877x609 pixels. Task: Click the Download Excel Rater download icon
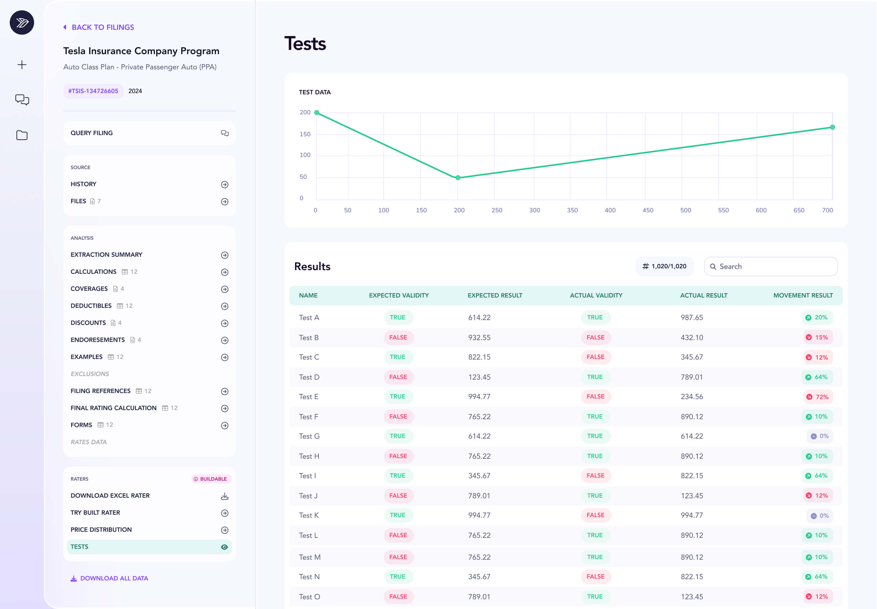(225, 496)
